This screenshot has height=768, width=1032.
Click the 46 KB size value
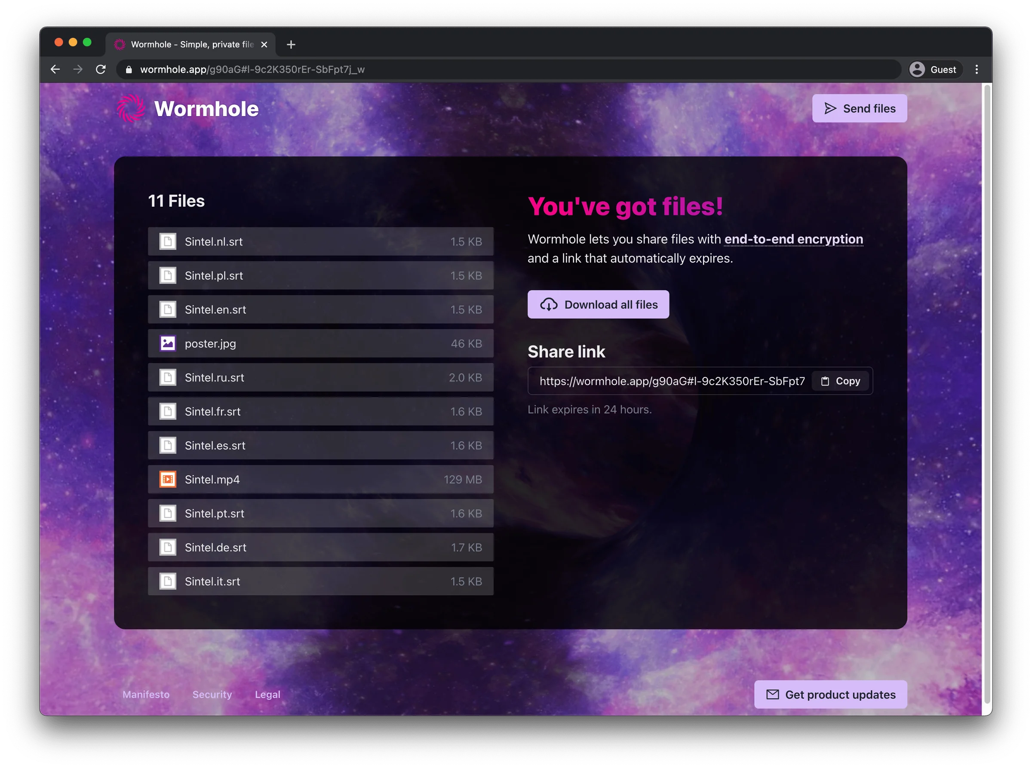click(467, 343)
